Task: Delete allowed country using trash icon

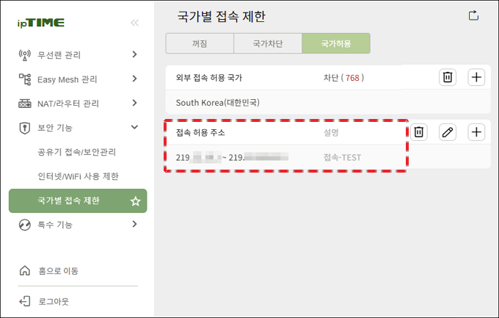Action: (448, 77)
